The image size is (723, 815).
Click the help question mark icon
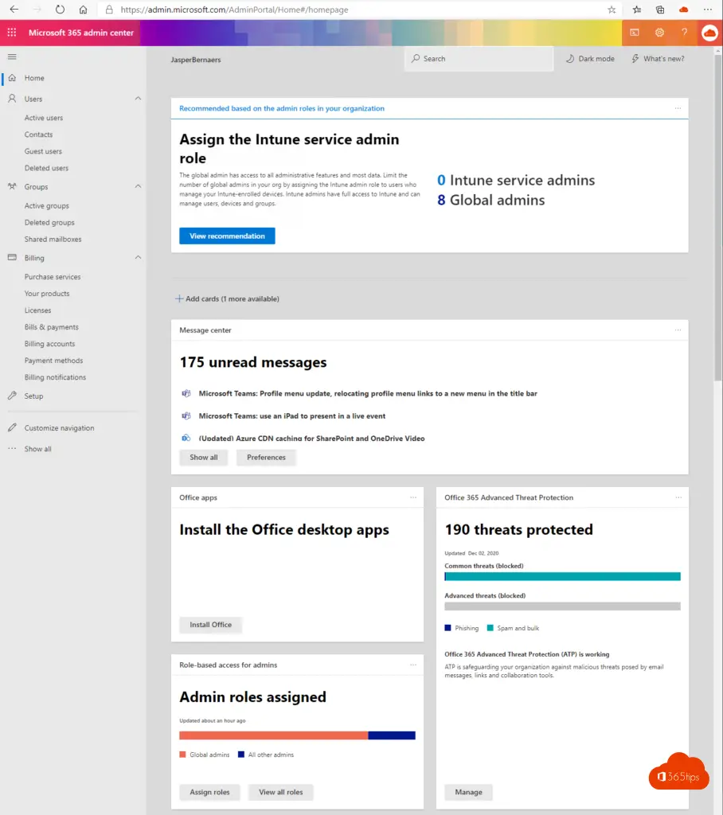[x=684, y=33]
